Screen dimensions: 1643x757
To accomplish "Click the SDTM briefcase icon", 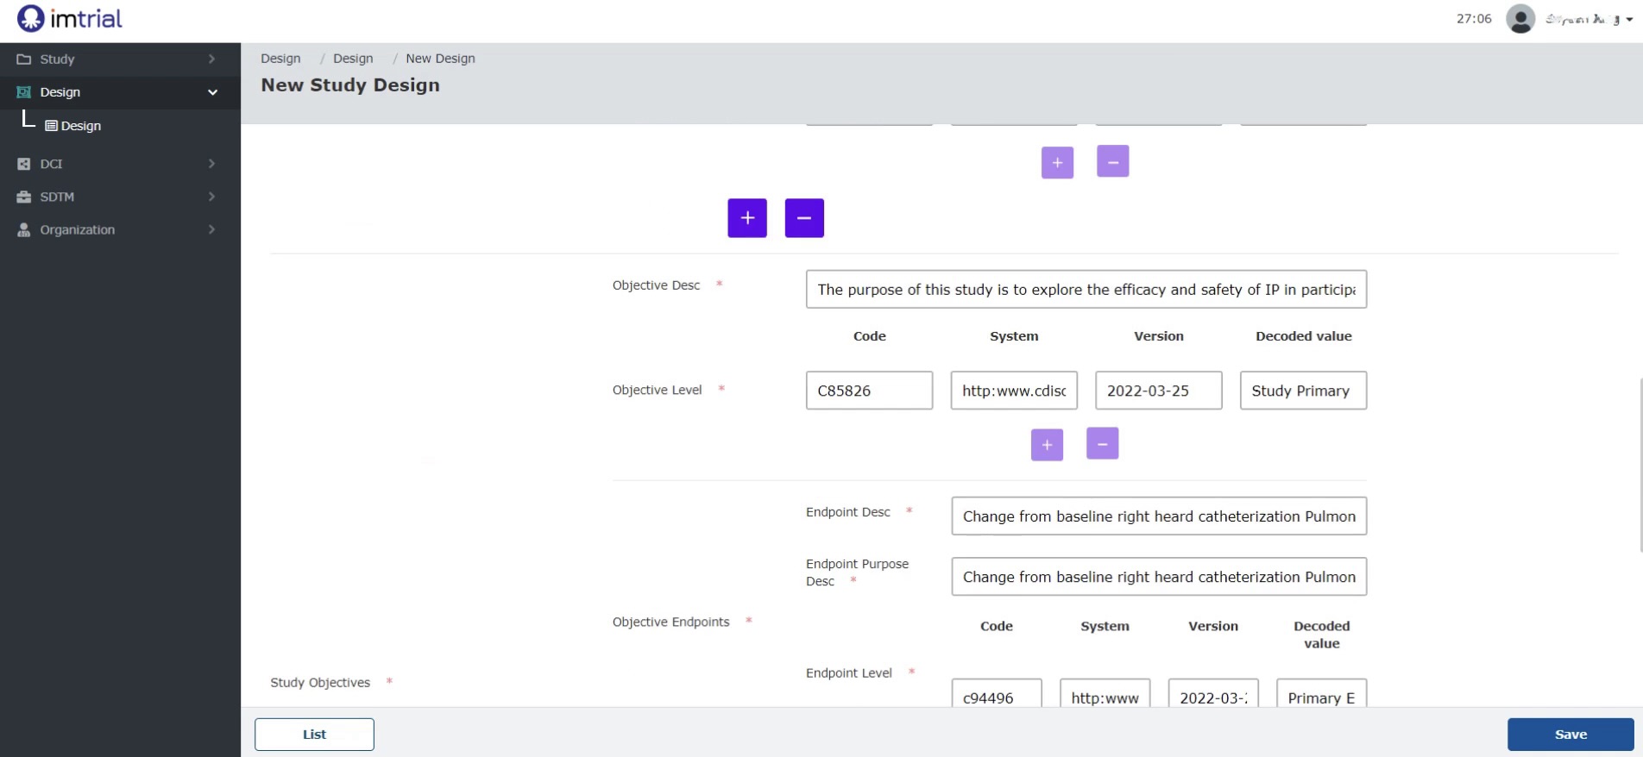I will click(x=24, y=197).
